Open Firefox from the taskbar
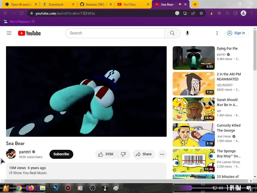The image size is (257, 193). (31, 188)
